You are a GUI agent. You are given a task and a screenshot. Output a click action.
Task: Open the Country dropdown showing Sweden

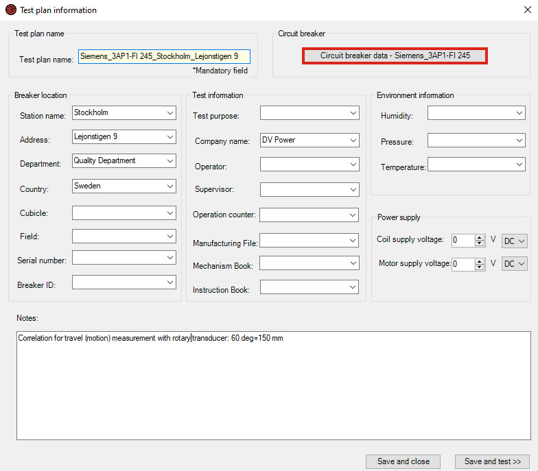click(124, 186)
